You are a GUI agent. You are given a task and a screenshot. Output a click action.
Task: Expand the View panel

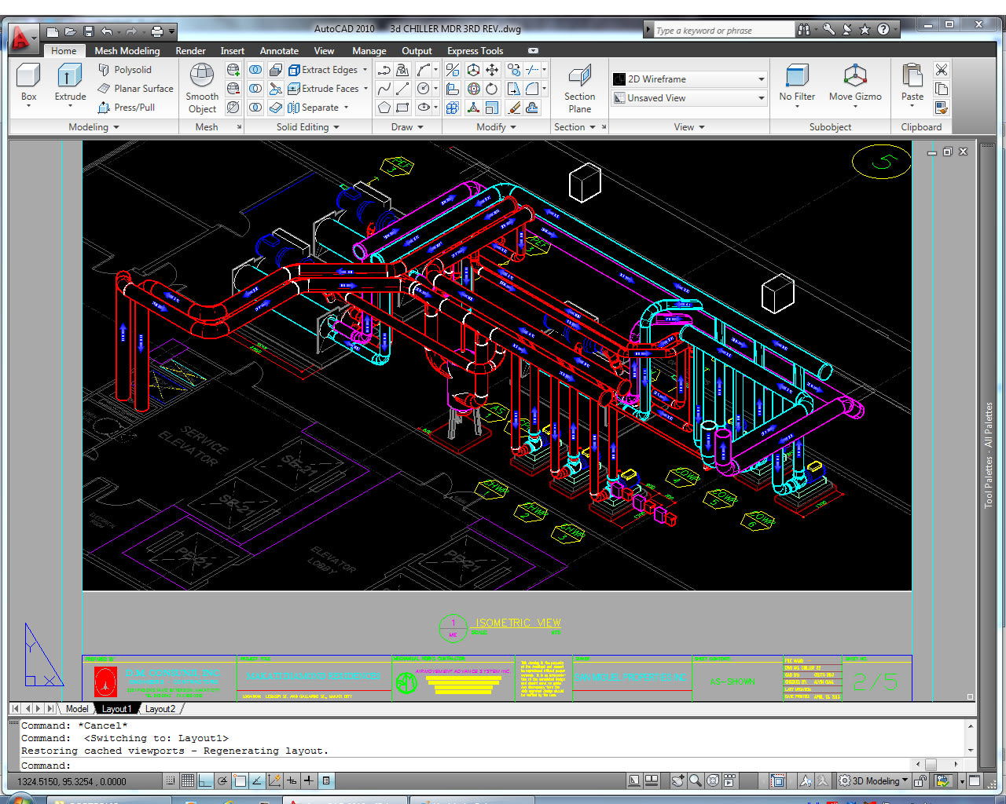[x=689, y=127]
